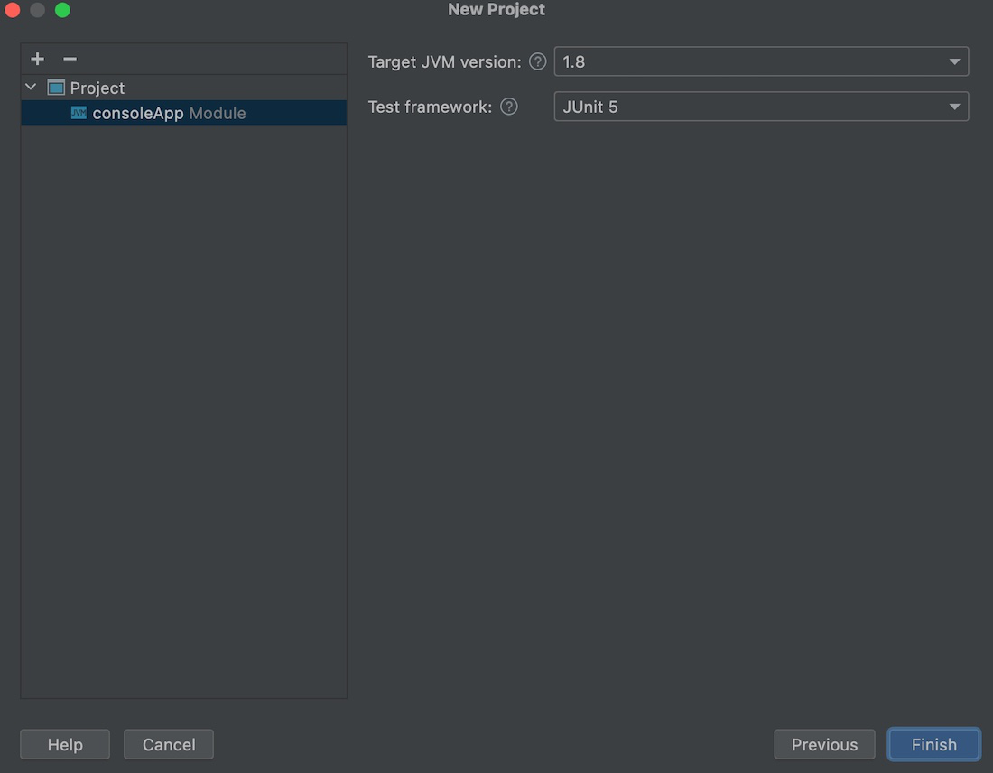Image resolution: width=993 pixels, height=773 pixels.
Task: Cancel the New Project wizard
Action: coord(169,744)
